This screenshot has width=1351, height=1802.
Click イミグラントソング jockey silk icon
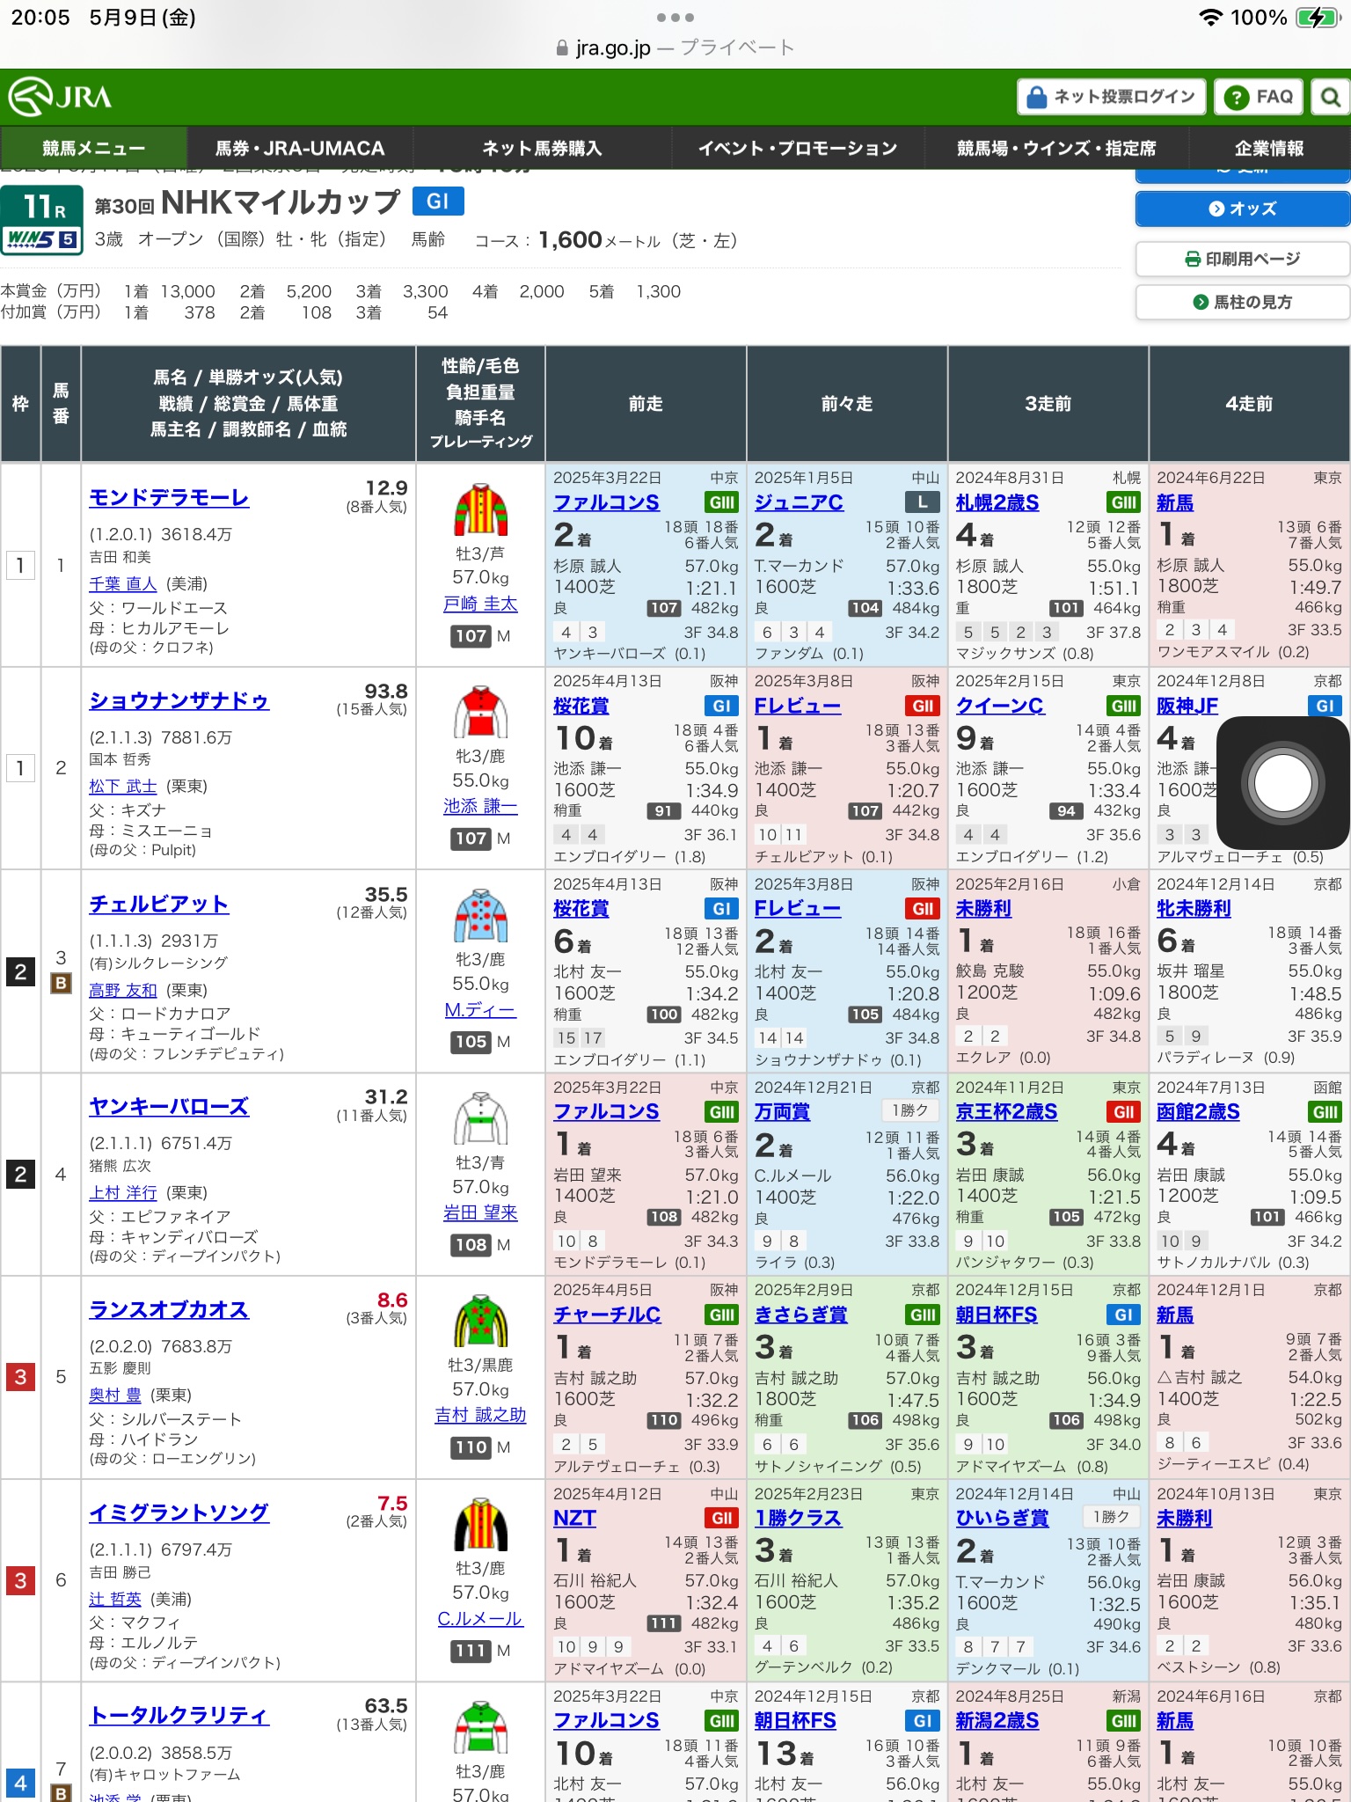tap(480, 1523)
